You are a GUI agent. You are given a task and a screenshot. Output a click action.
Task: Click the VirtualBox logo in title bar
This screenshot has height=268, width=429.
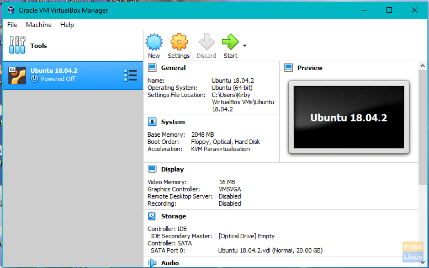(x=11, y=10)
